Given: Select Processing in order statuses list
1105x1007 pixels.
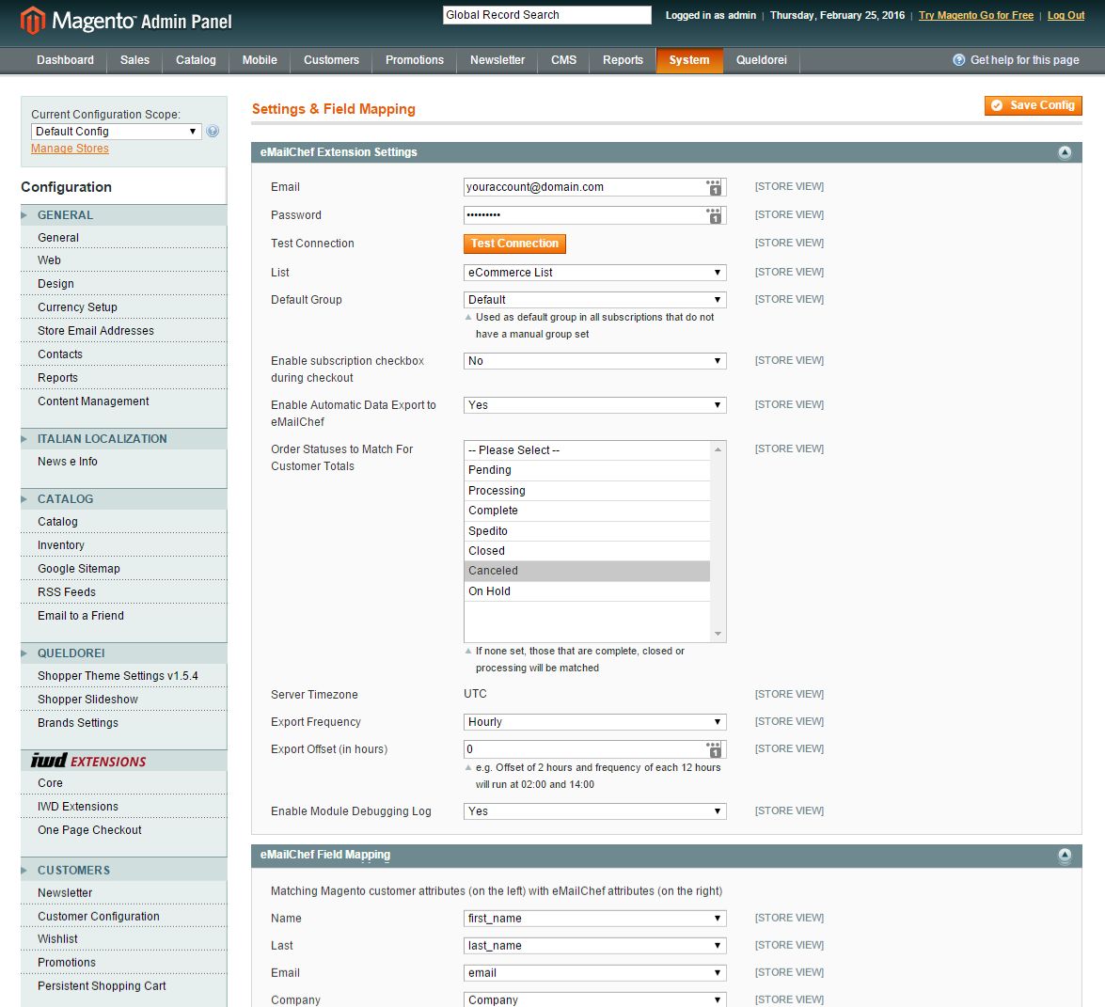Looking at the screenshot, I should point(587,491).
